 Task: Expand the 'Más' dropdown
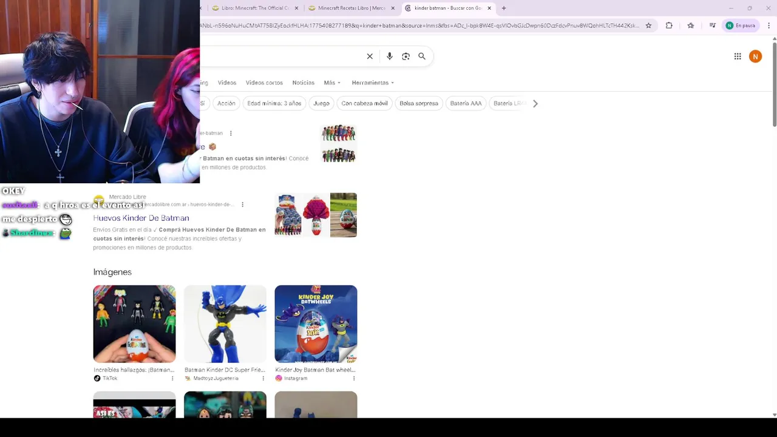[332, 83]
